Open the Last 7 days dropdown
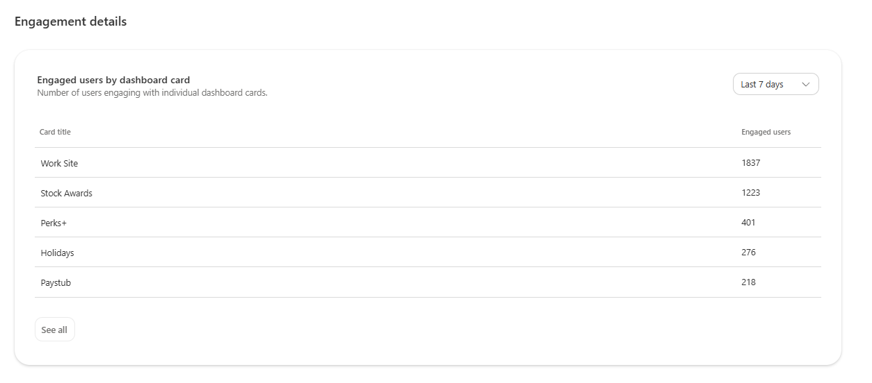The width and height of the screenshot is (872, 383). (x=775, y=84)
